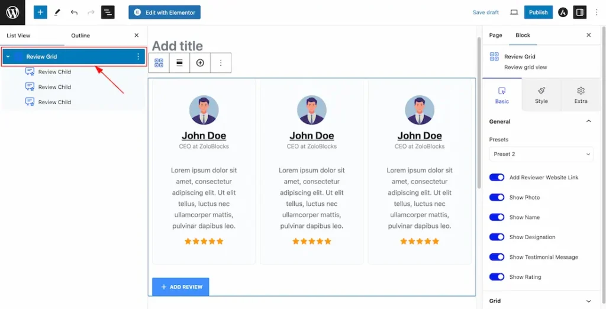Switch to the Outline tab

[x=80, y=36]
